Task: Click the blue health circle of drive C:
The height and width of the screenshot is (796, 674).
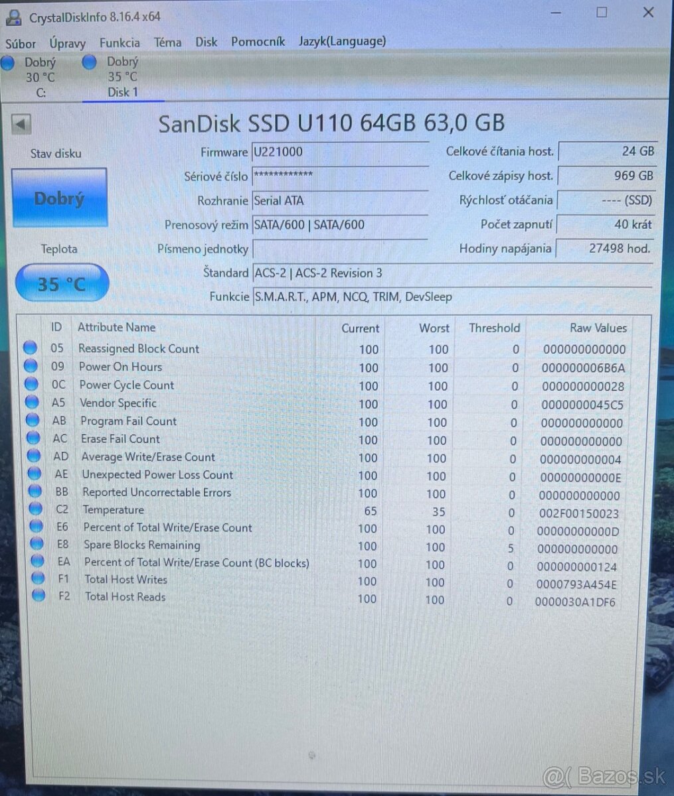Action: pos(7,63)
